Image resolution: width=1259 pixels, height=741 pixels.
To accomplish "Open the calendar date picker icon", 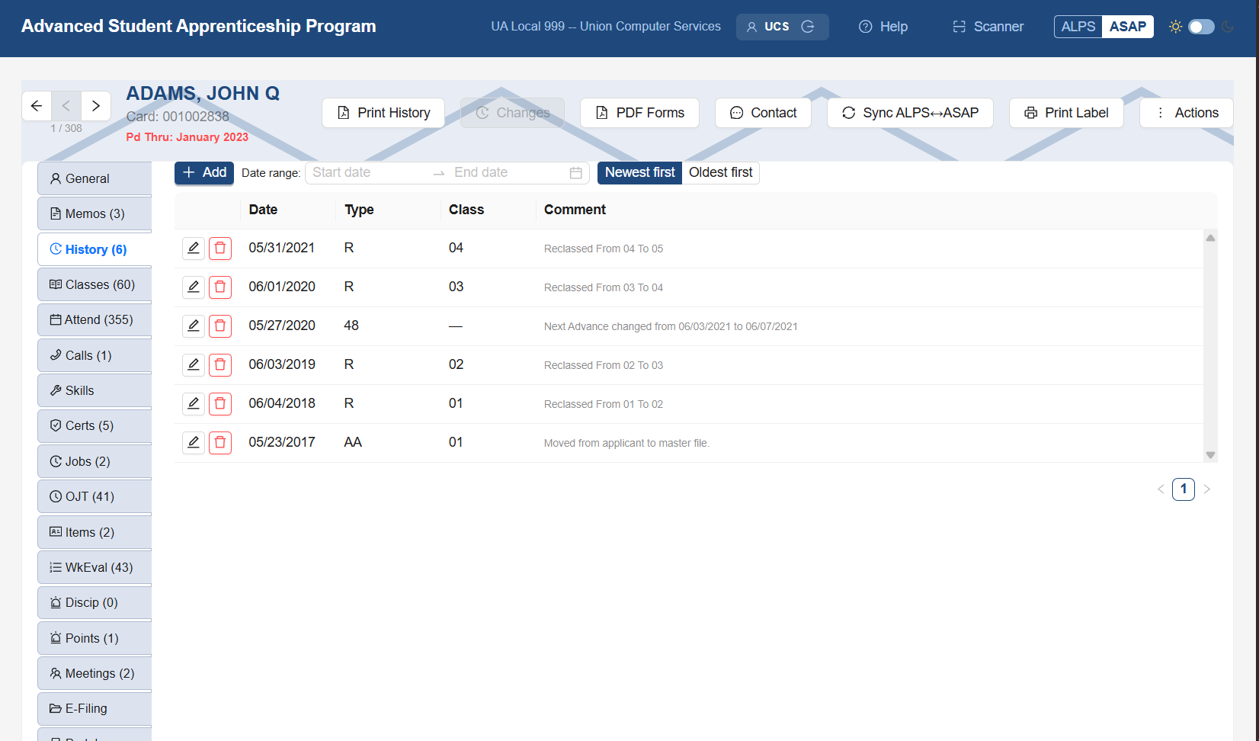I will [x=576, y=173].
